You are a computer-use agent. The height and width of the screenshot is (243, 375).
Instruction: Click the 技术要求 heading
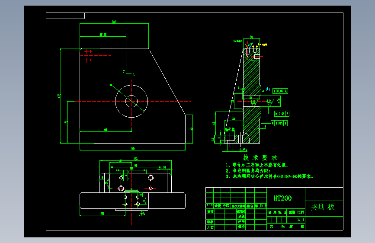[x=260, y=158]
